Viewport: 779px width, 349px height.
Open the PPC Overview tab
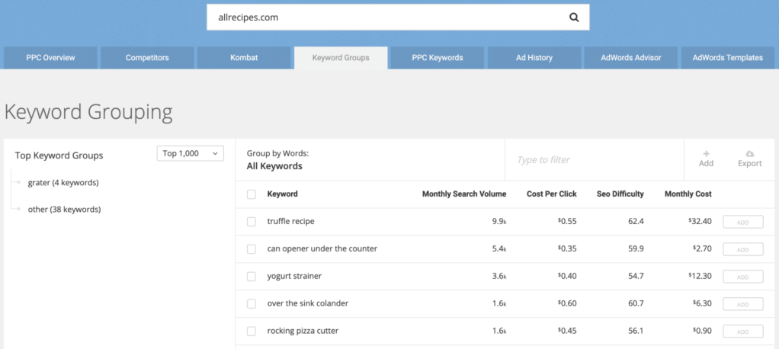click(x=50, y=58)
